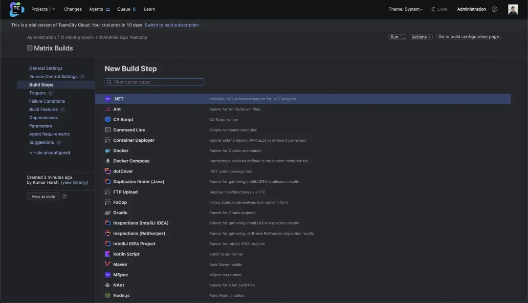Open the Theme: System dropdown
528x303 pixels.
405,9
